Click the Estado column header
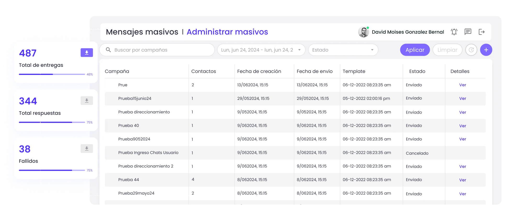This screenshot has height=219, width=518. pos(417,71)
